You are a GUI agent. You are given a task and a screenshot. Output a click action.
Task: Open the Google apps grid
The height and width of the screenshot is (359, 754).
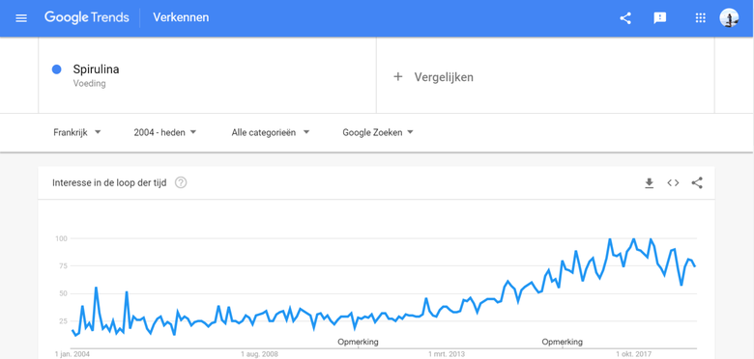(701, 18)
